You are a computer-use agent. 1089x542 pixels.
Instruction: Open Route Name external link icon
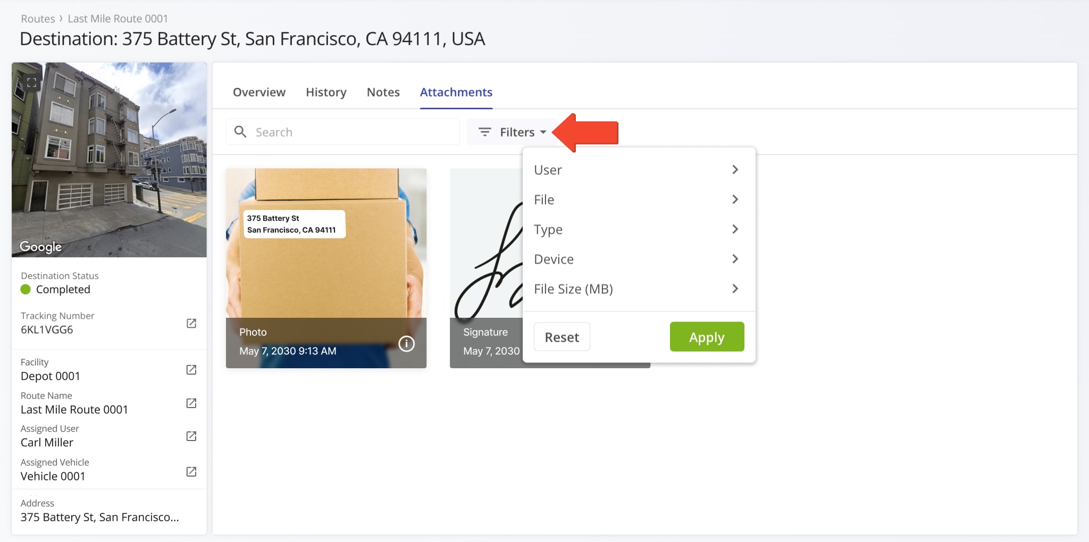tap(191, 403)
